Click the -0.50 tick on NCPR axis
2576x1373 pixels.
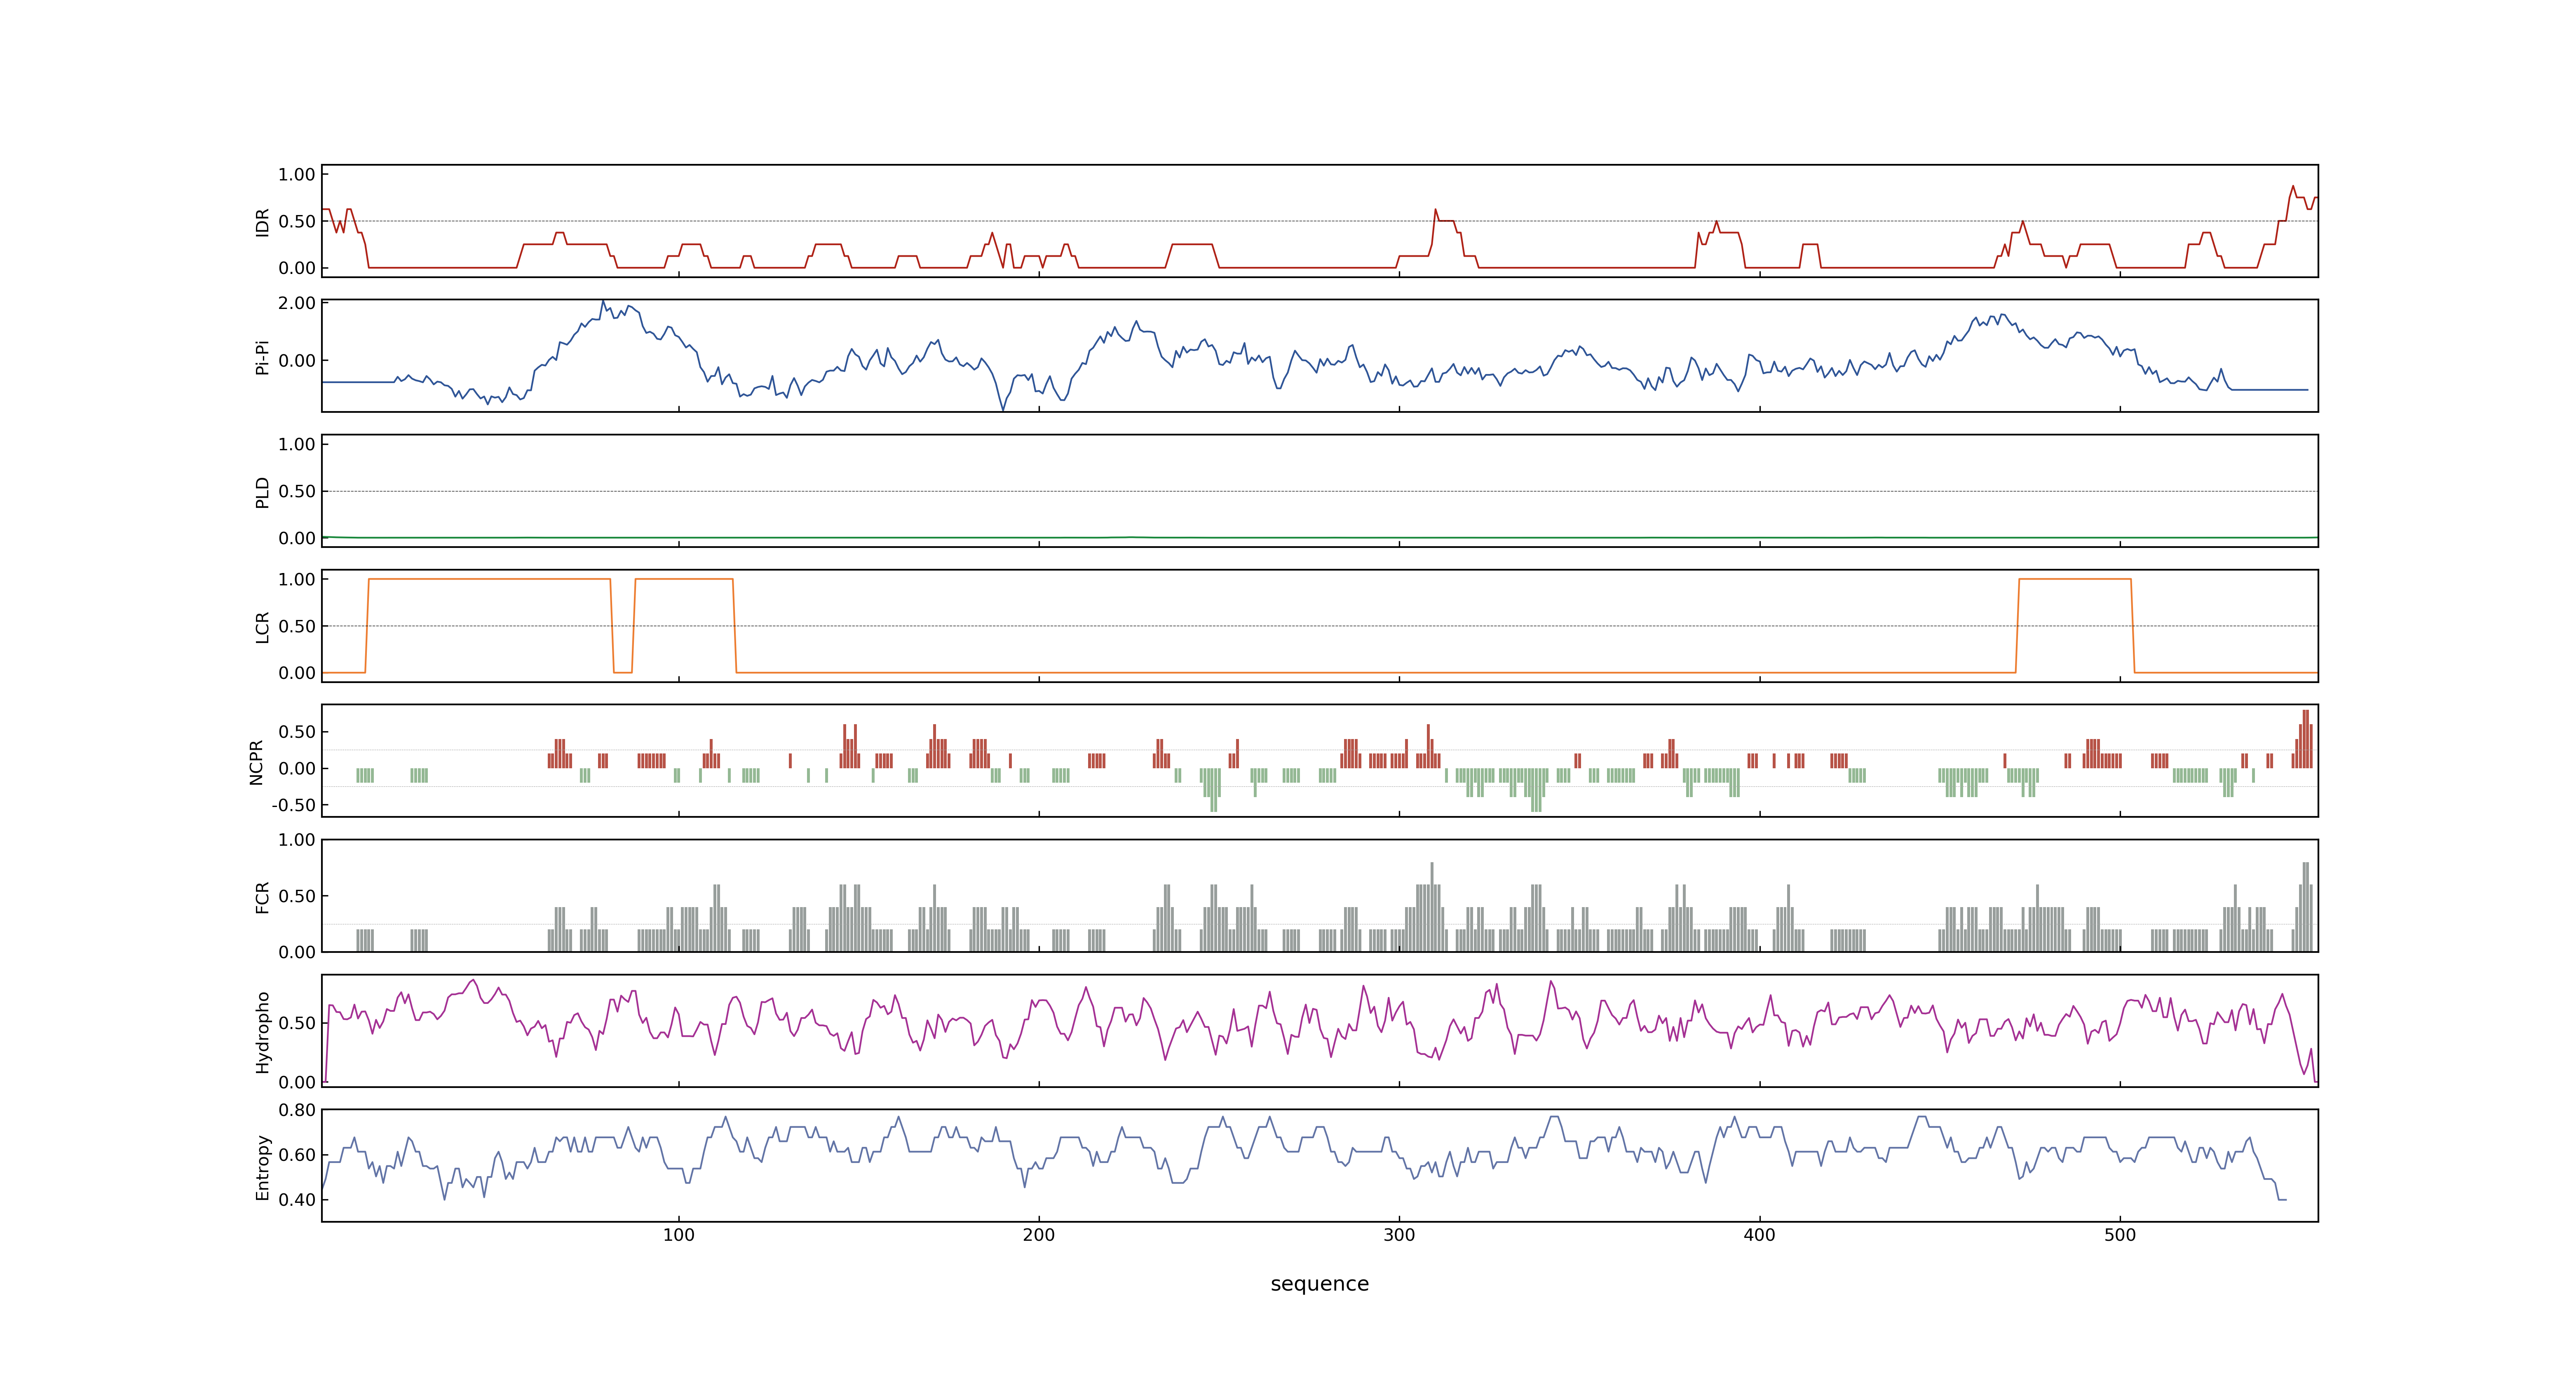pos(293,805)
